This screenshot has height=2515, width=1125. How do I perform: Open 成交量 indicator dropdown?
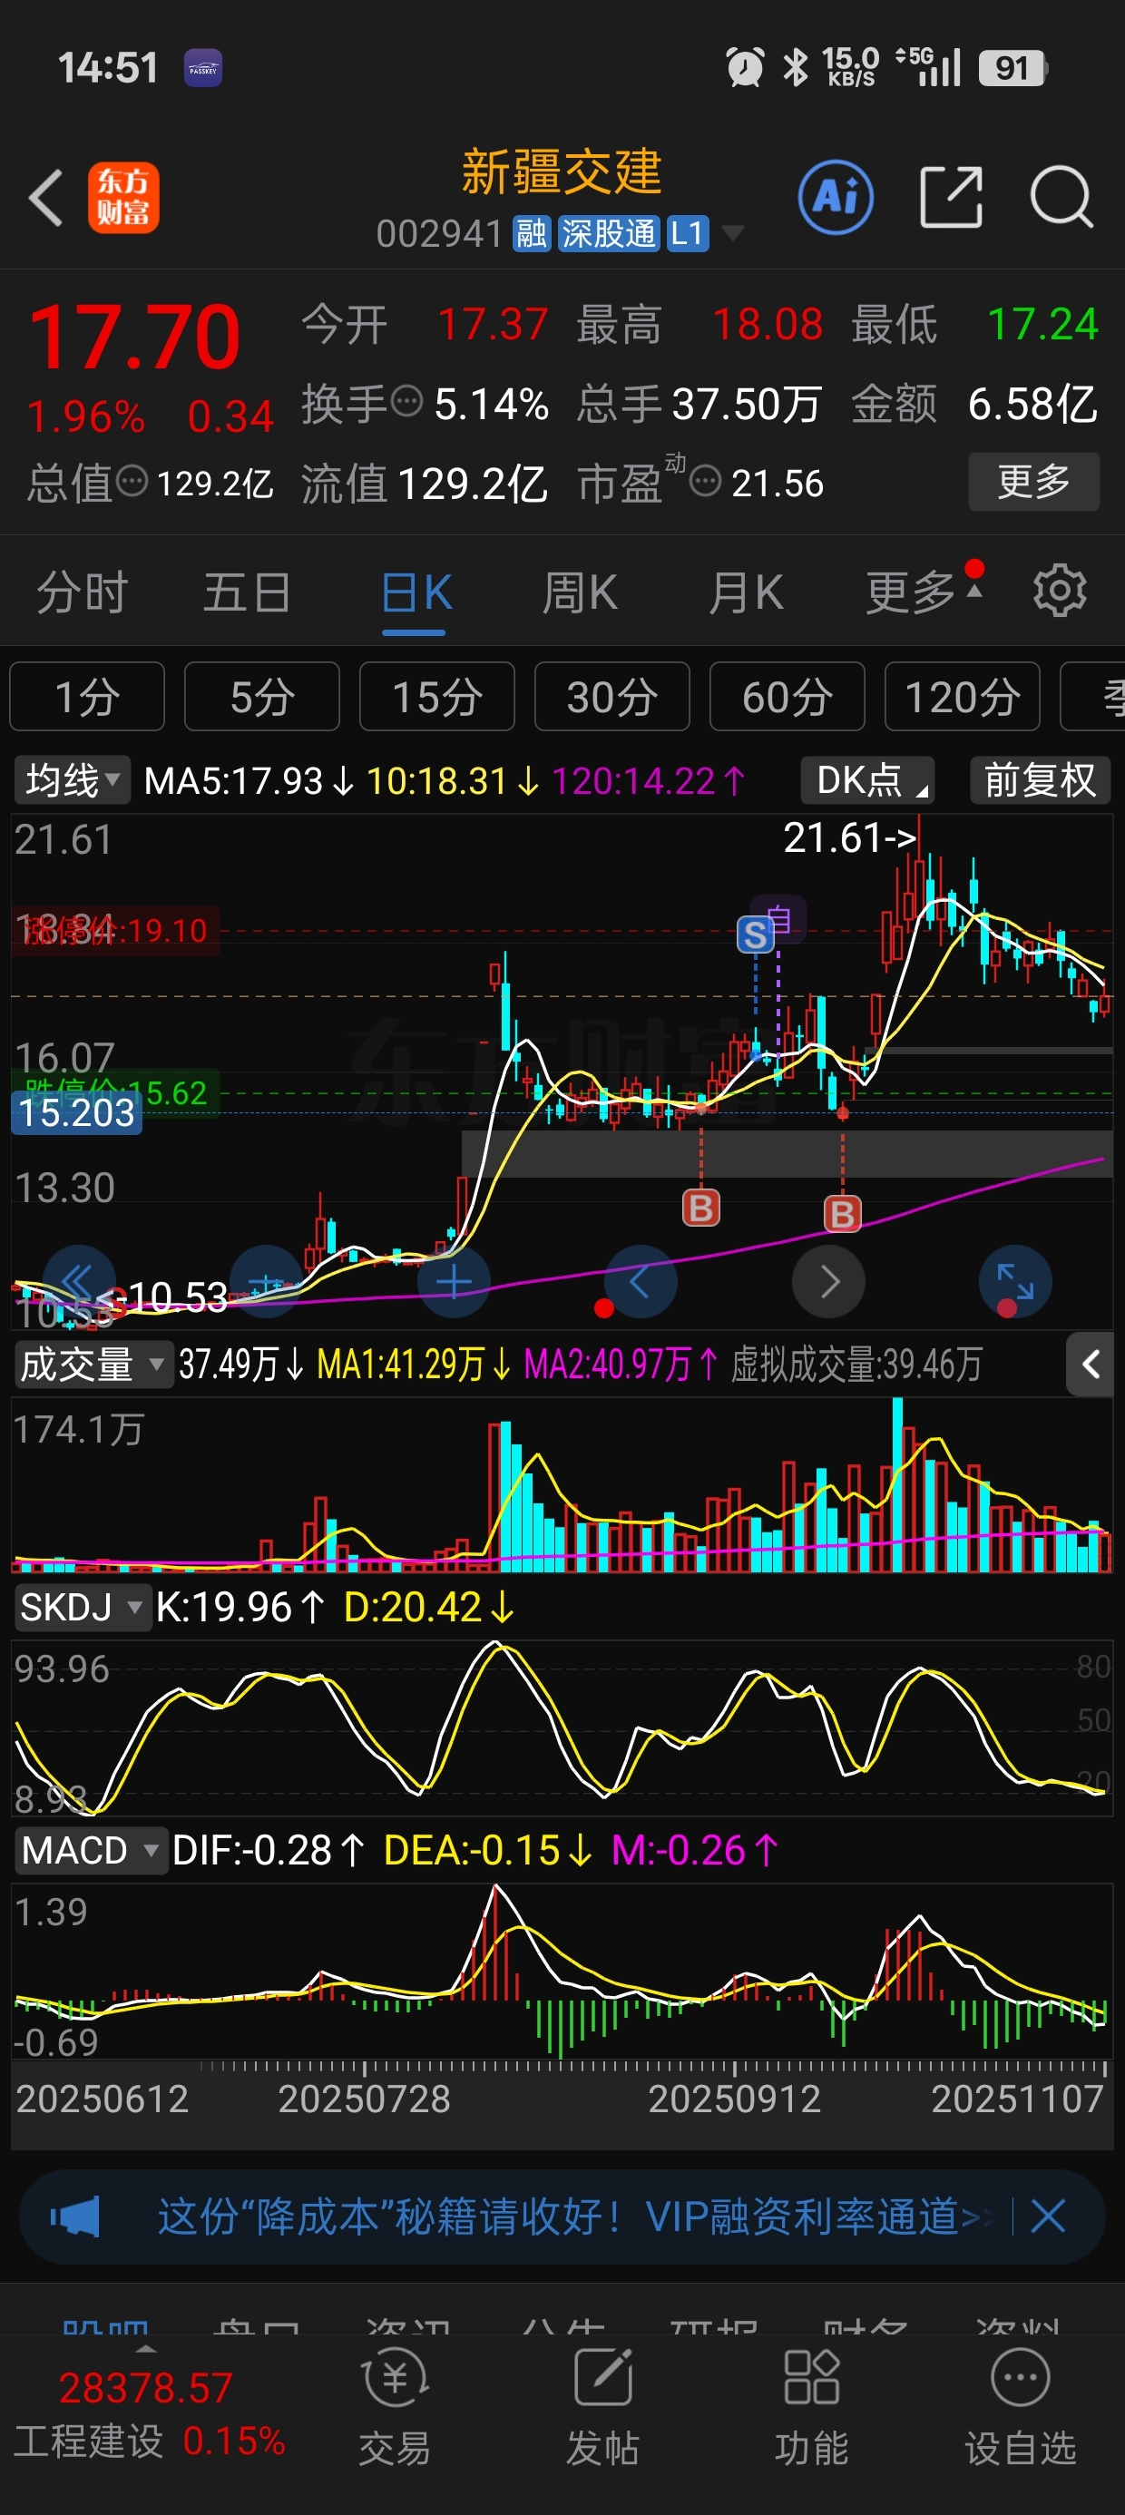[93, 1364]
